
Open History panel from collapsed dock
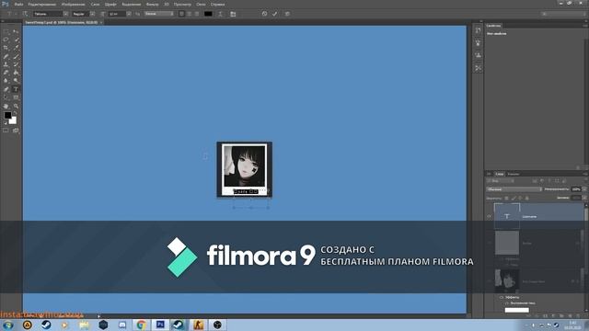click(478, 30)
